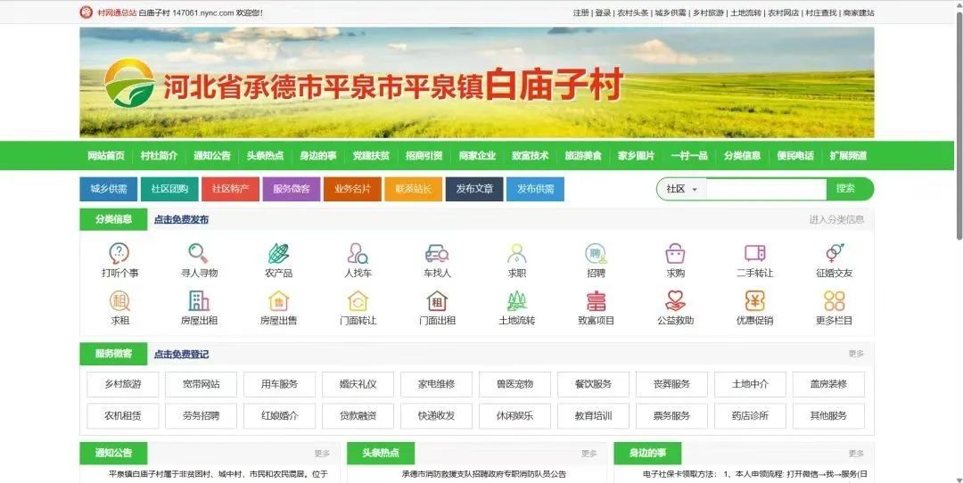
Task: Expand 更多 next to 头条热点
Action: [589, 454]
